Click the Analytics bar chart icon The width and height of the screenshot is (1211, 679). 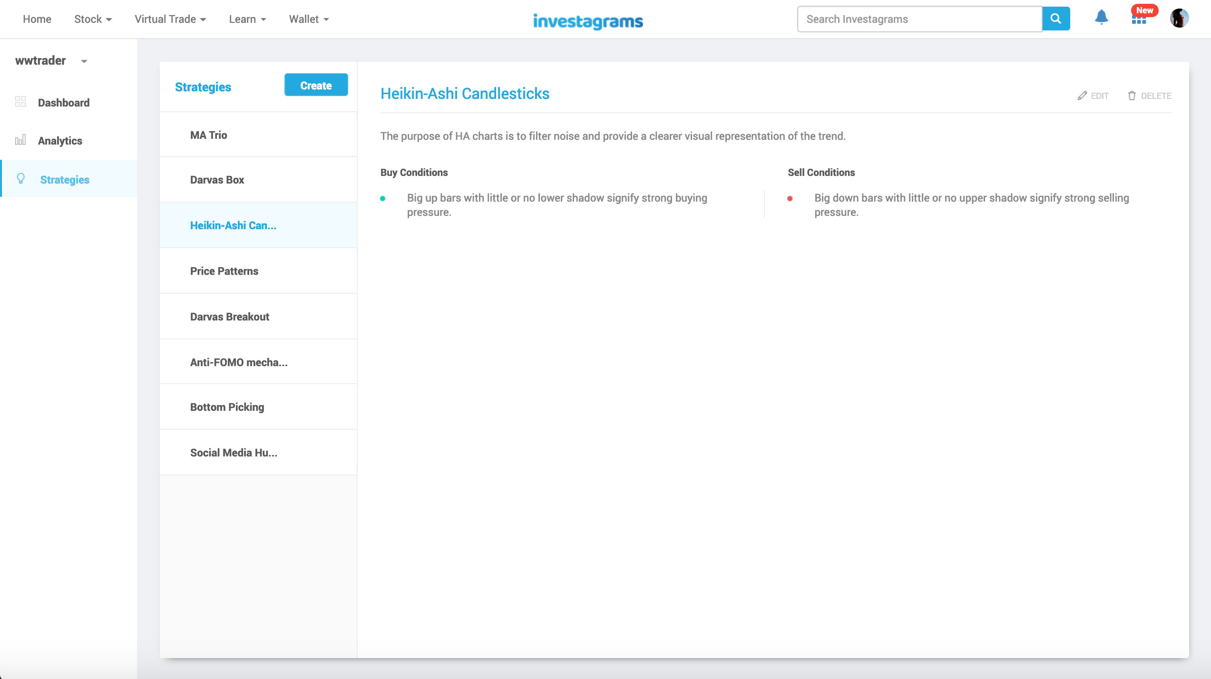[20, 140]
